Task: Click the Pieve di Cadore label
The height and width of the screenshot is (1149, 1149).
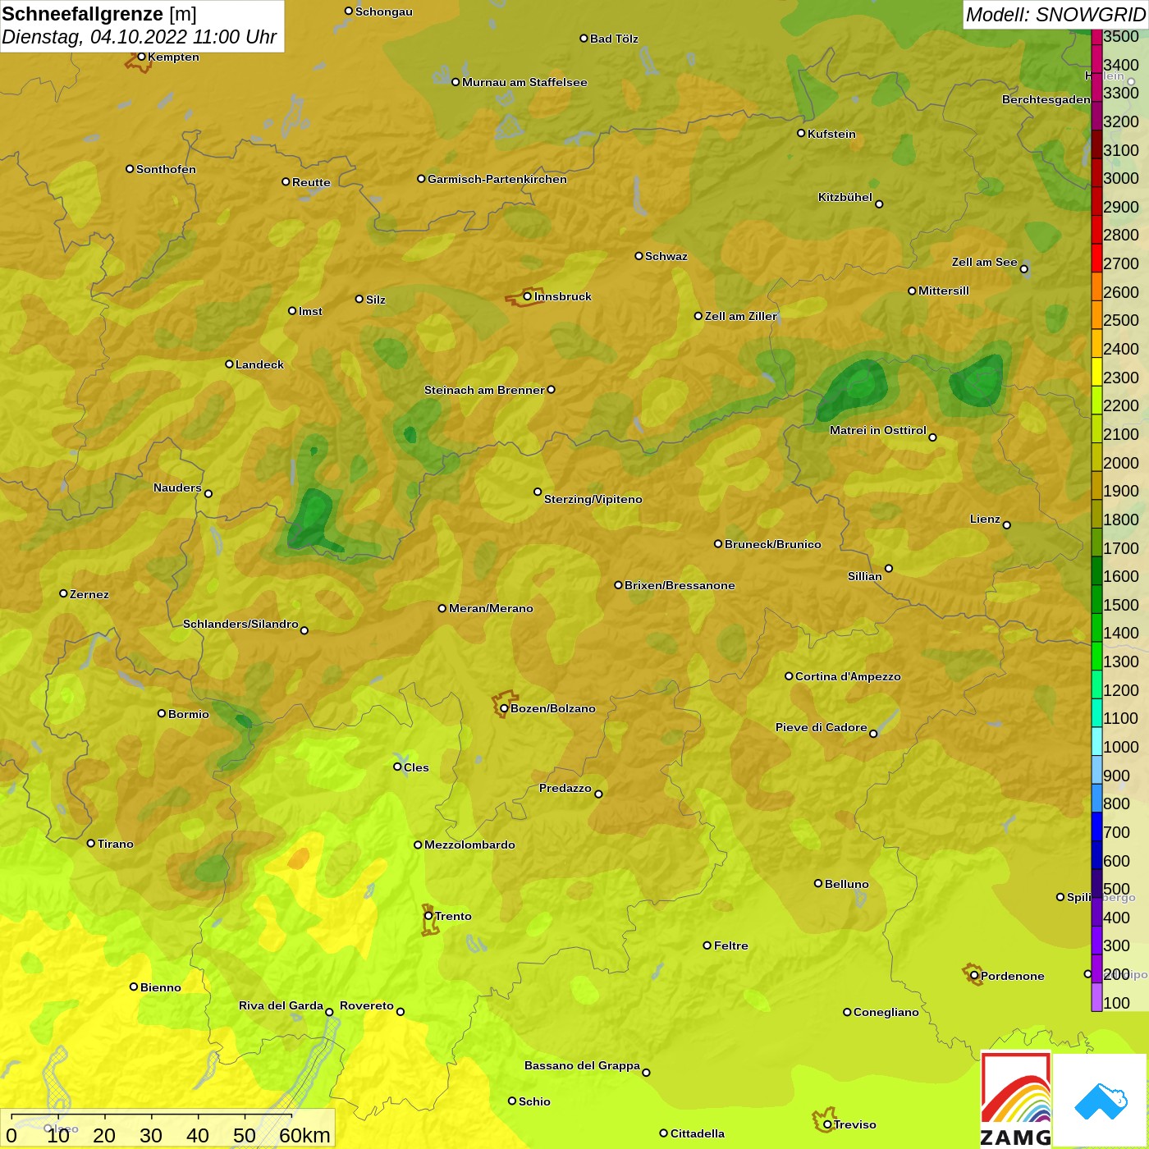Action: [x=822, y=727]
